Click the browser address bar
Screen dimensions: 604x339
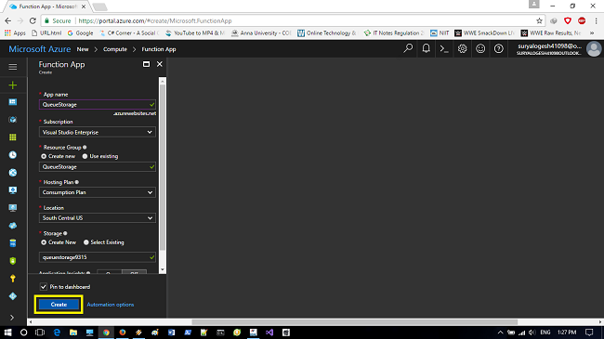[293, 20]
